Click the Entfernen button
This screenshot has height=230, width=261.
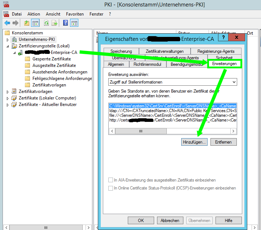223,142
